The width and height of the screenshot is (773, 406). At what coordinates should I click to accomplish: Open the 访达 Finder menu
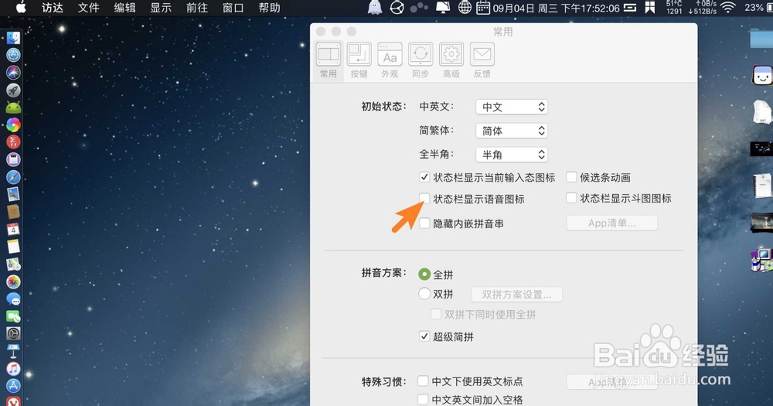pos(53,8)
